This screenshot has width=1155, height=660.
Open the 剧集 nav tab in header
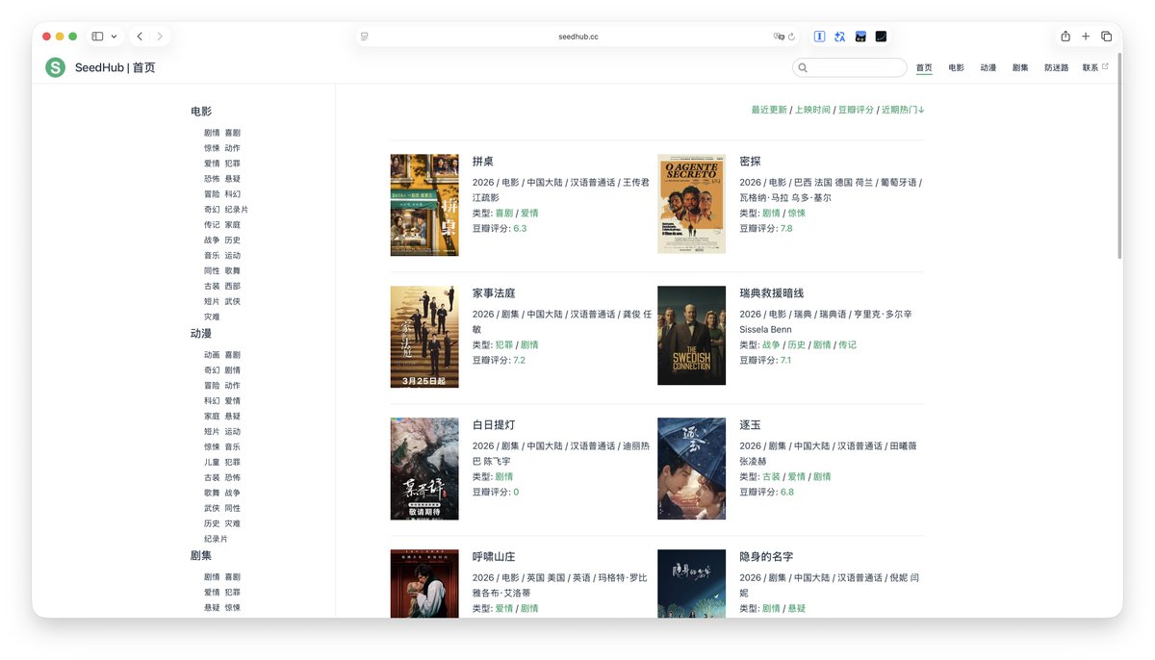1020,68
